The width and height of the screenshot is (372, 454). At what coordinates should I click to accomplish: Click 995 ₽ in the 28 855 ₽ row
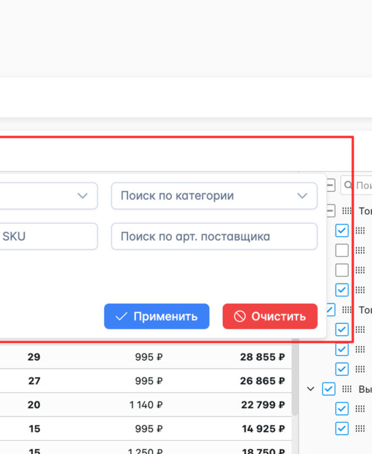pos(149,357)
